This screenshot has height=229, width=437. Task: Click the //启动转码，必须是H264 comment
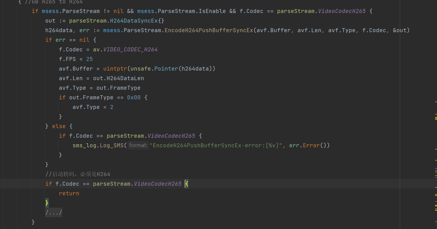point(78,174)
